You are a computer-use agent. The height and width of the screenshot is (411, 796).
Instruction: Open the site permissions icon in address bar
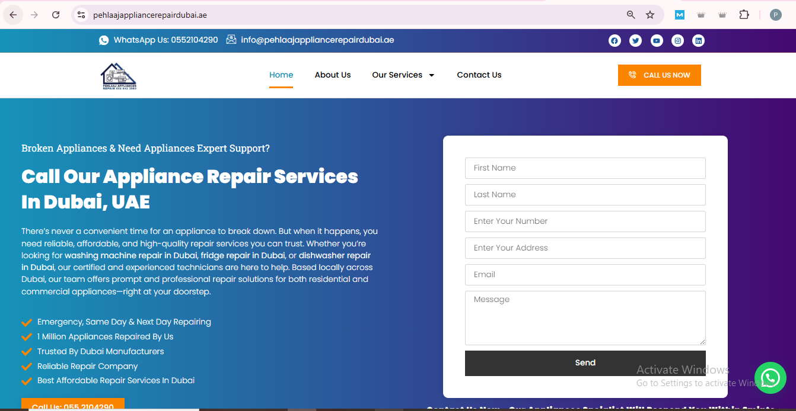click(x=80, y=14)
